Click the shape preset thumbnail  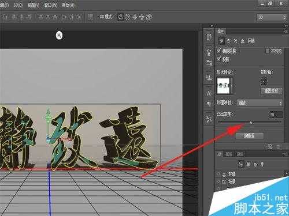224,86
